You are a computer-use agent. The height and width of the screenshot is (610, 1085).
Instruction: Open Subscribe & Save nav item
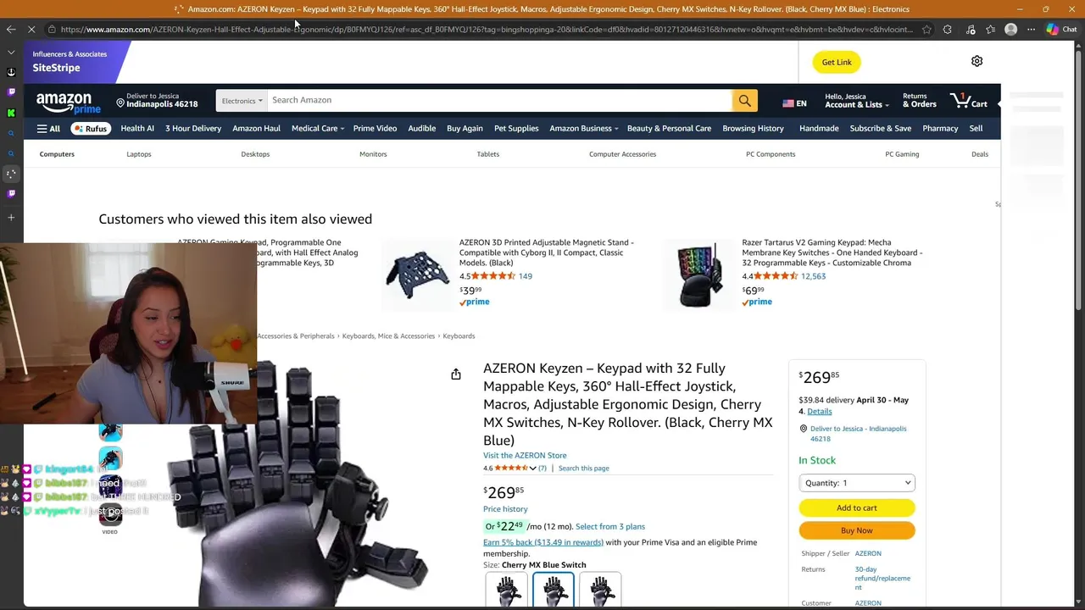[881, 129]
